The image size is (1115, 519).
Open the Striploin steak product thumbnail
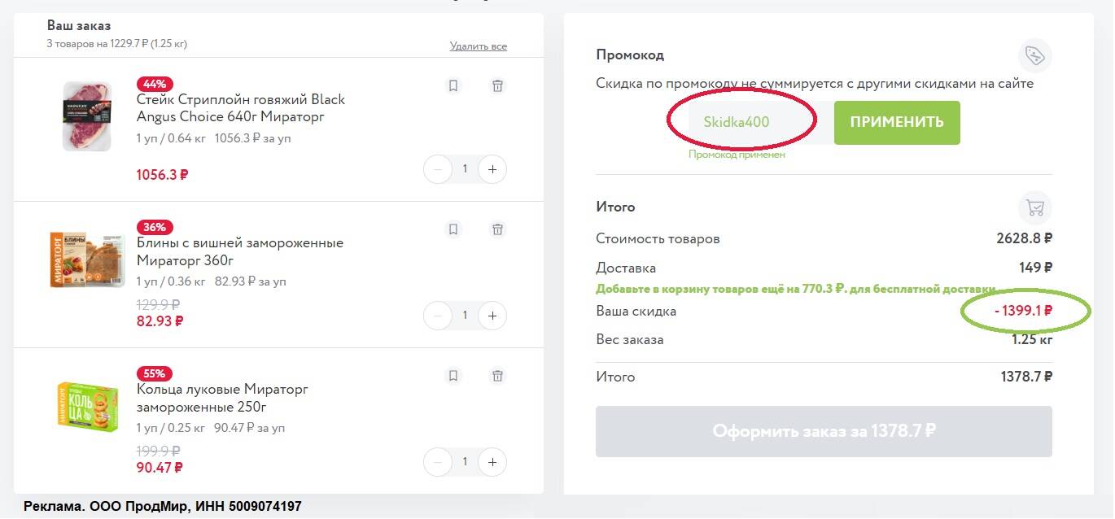coord(87,116)
